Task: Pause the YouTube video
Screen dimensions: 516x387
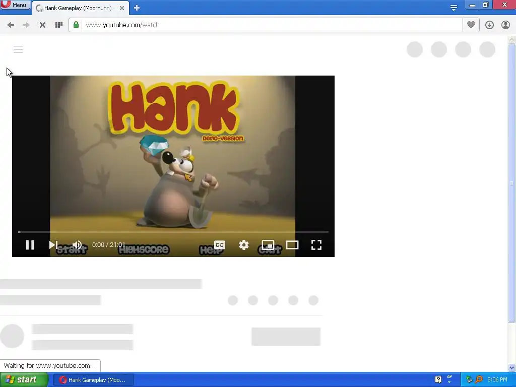Action: tap(30, 245)
